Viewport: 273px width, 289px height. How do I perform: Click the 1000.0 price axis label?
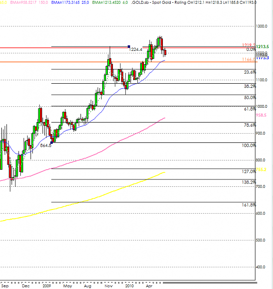(x=261, y=106)
